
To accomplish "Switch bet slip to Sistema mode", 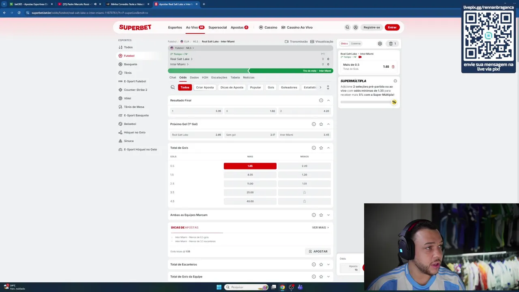I will coord(356,43).
